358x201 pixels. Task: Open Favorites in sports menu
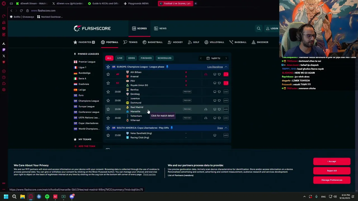tap(84, 42)
